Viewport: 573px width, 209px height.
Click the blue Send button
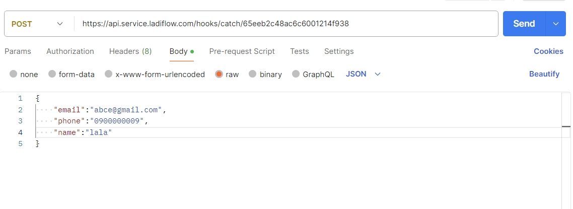[x=524, y=24]
